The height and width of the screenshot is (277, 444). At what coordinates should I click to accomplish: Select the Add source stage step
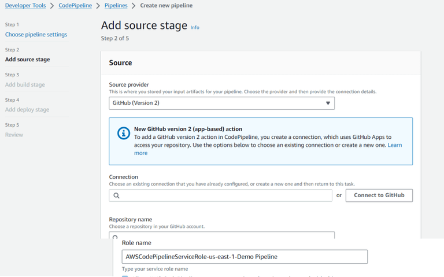[27, 60]
